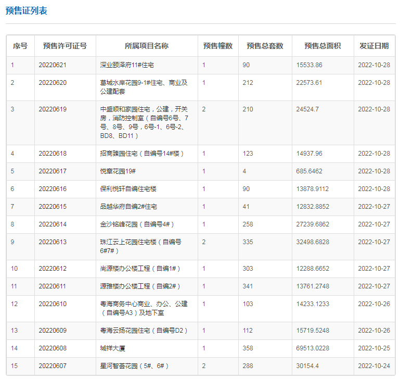Select permit number 20220613
This screenshot has height=379, width=400.
tap(53, 242)
